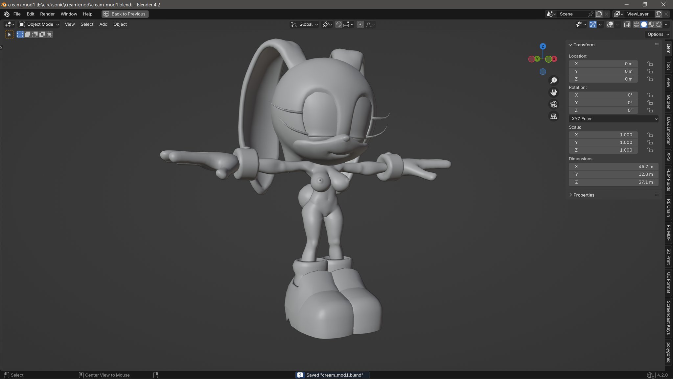
Task: Click the zoom view magnifier gizmo
Action: click(x=554, y=80)
